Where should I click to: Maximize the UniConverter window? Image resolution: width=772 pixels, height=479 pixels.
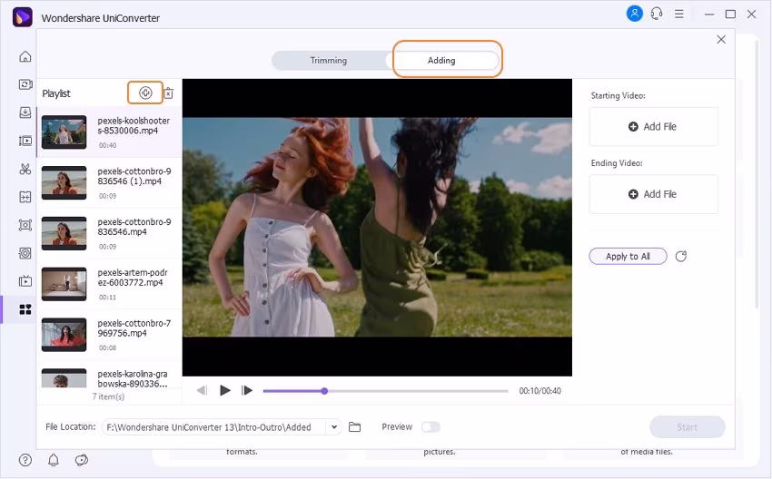[730, 15]
